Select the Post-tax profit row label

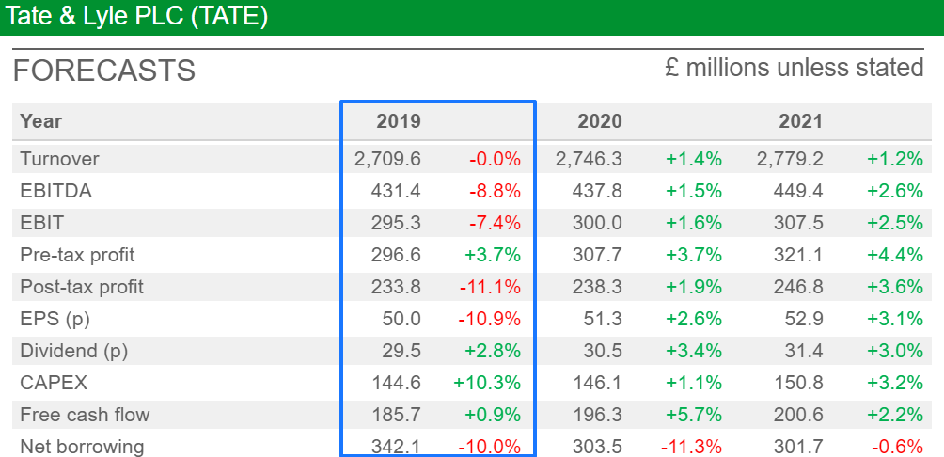pyautogui.click(x=82, y=287)
